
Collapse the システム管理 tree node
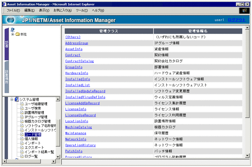coord(12,100)
